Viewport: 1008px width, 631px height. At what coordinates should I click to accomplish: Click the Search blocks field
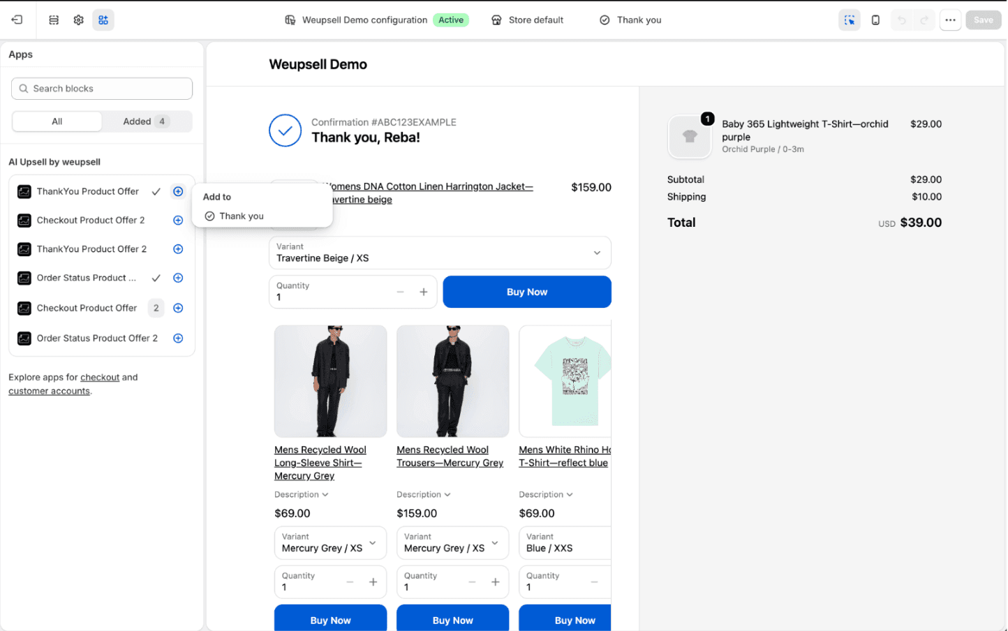102,89
